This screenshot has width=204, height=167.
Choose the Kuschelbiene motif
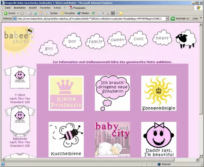tap(66, 139)
